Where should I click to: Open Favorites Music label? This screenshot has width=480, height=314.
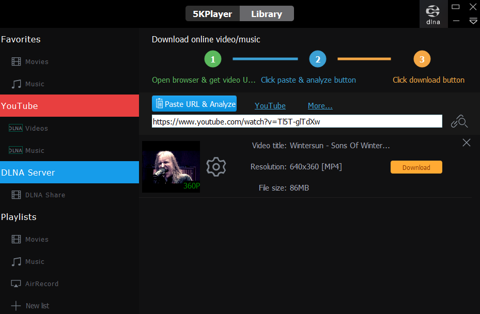(x=35, y=84)
